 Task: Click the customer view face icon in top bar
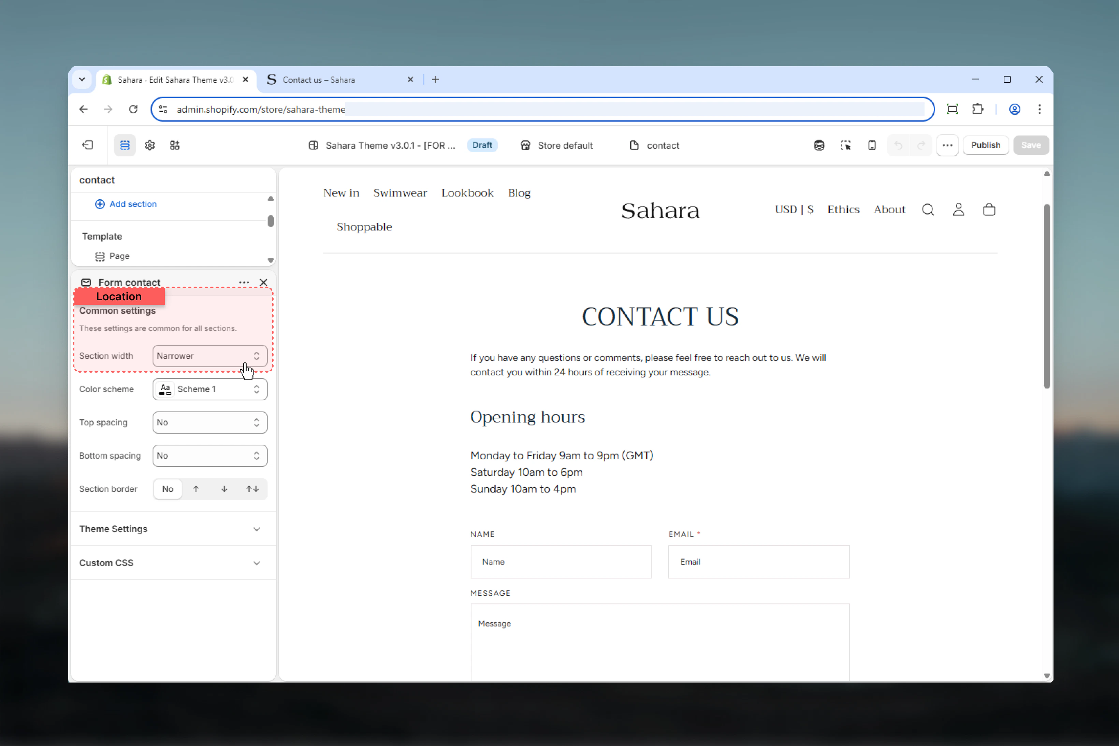click(x=819, y=145)
